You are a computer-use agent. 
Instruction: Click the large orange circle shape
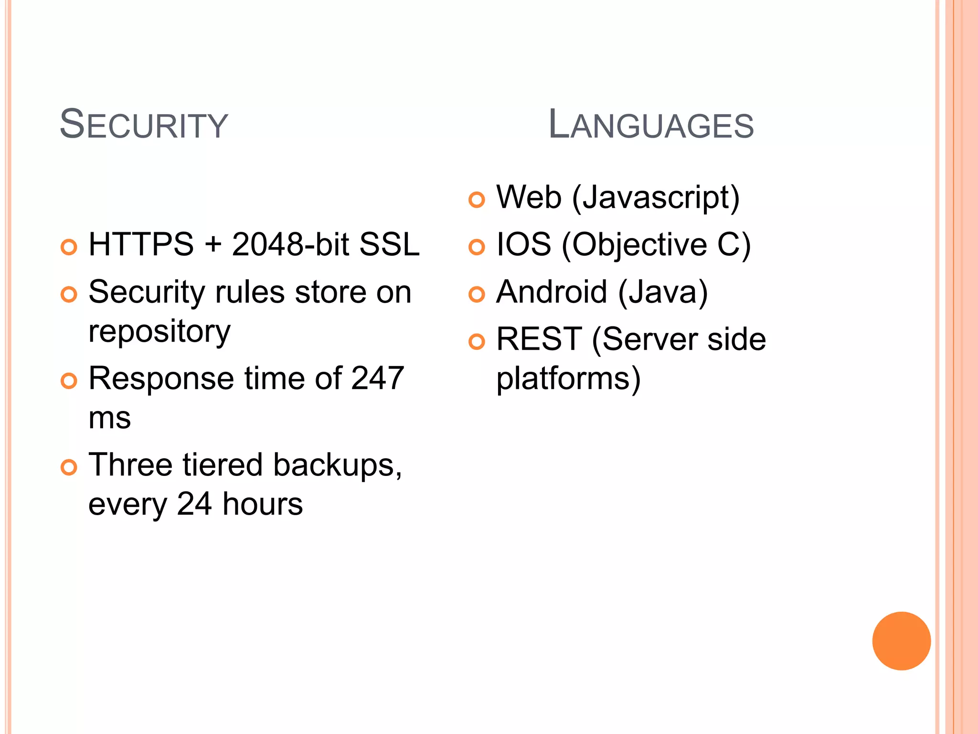[x=901, y=641]
